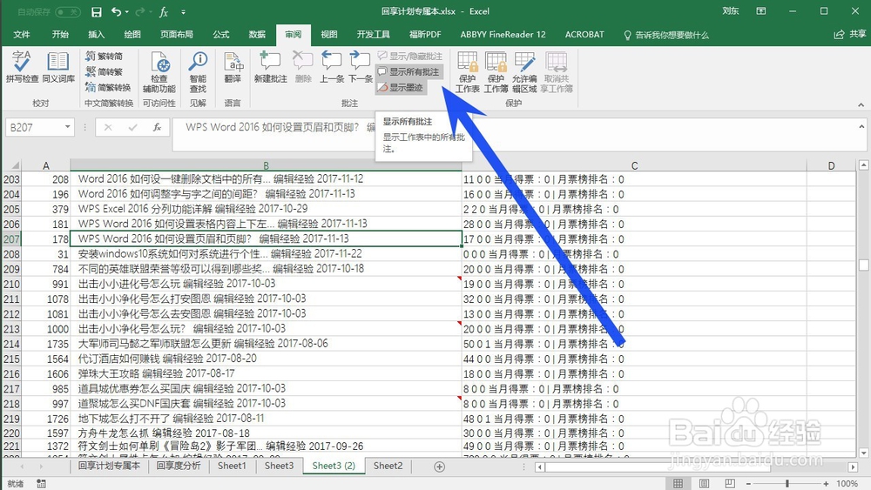Switch to the 数据 ribbon tab
Screen dimensions: 871x490
[257, 35]
